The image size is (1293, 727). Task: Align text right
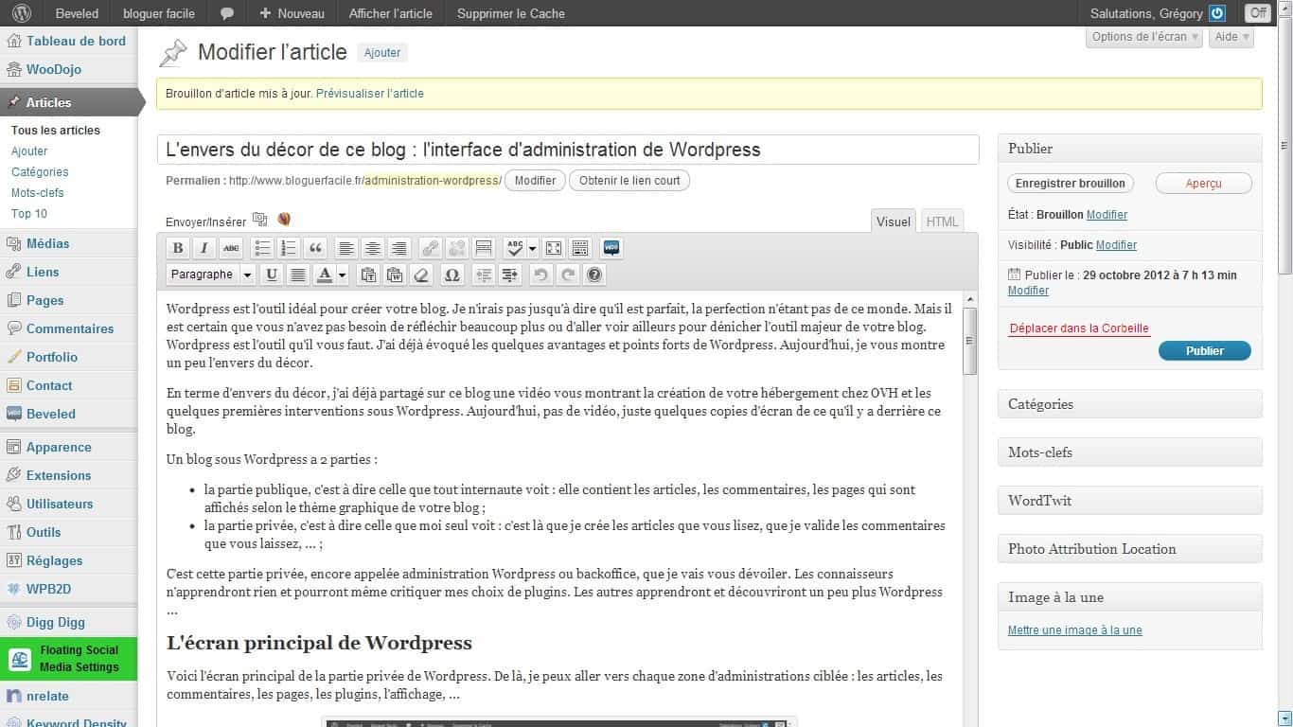(x=399, y=249)
